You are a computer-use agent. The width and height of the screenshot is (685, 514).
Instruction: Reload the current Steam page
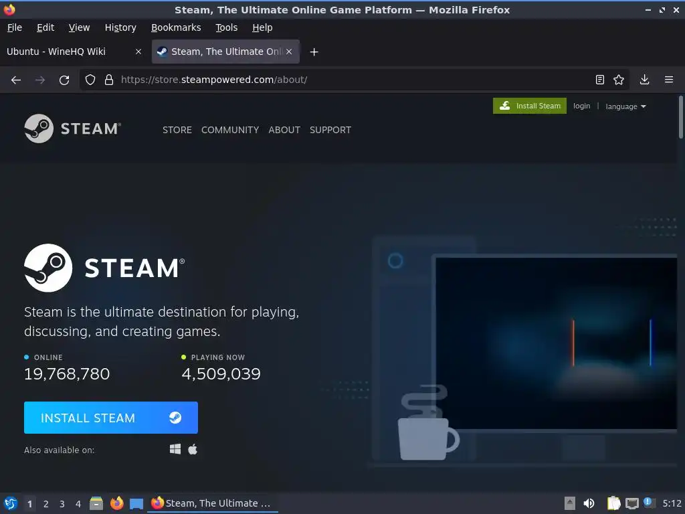click(64, 80)
